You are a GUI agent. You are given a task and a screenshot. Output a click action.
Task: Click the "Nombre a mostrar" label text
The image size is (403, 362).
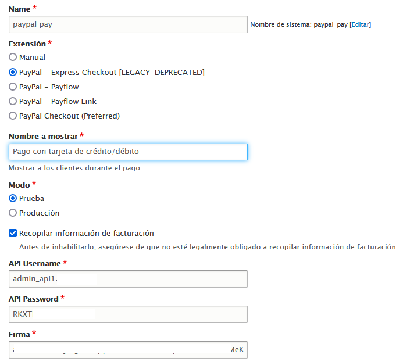pyautogui.click(x=43, y=136)
